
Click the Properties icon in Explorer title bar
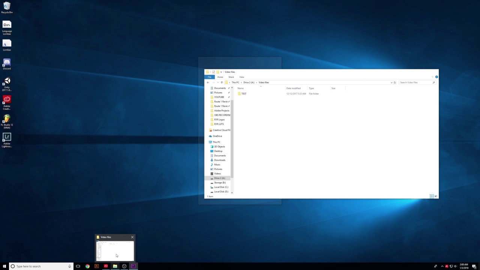(213, 72)
